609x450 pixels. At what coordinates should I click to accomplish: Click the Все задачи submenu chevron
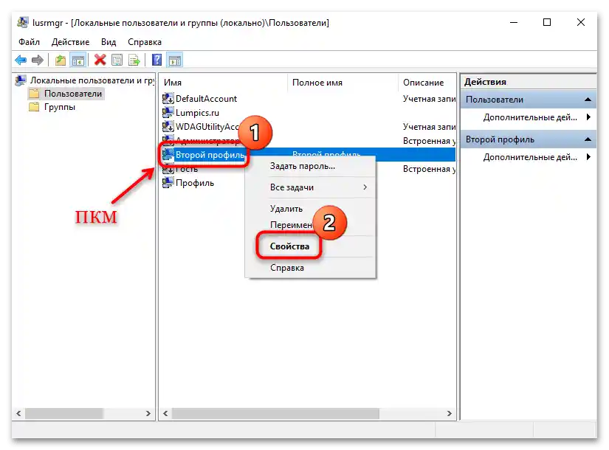pyautogui.click(x=365, y=187)
